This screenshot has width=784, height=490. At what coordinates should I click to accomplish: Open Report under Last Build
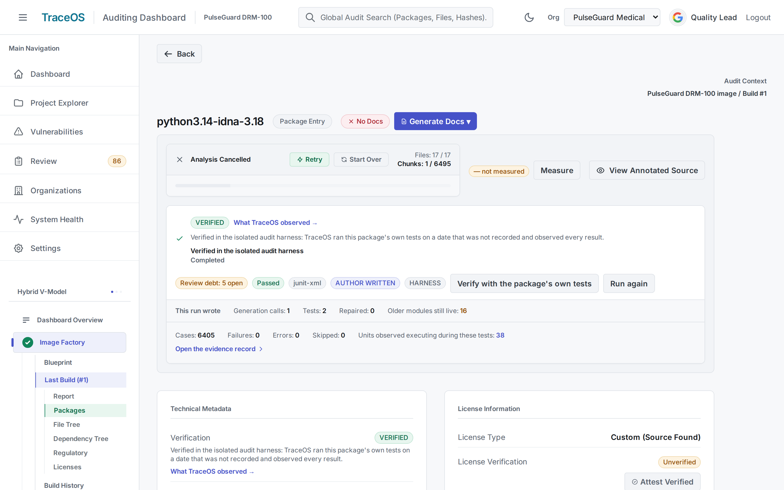point(64,396)
